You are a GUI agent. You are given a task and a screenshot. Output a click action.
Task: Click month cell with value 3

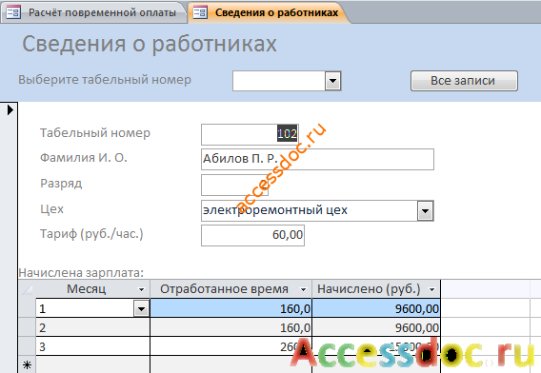[x=92, y=346]
